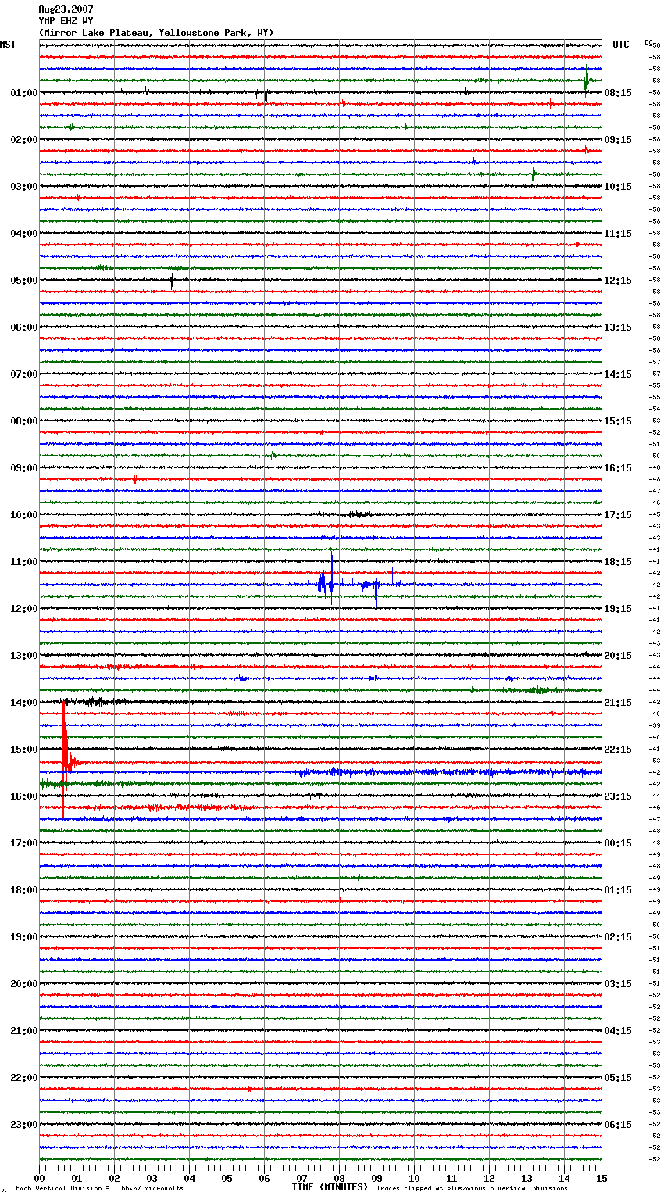The height and width of the screenshot is (1199, 664).
Task: Click the 00 minute mark on the x-axis
Action: coord(40,1178)
